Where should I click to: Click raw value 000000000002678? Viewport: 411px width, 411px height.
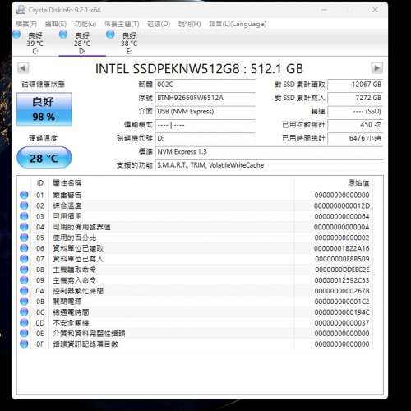tap(342, 291)
